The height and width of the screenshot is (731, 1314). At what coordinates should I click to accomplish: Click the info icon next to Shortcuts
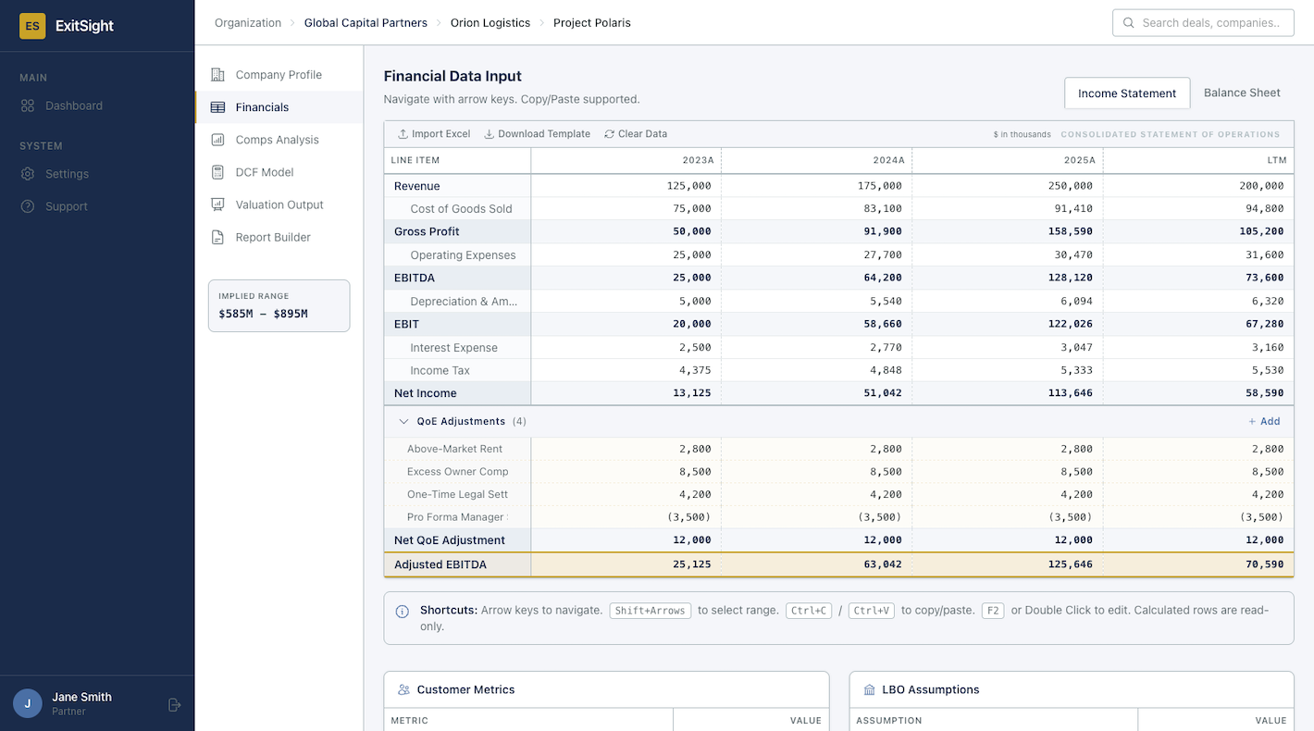click(403, 610)
